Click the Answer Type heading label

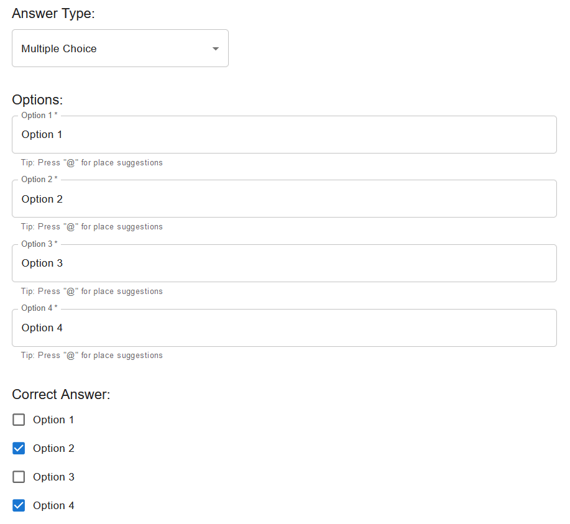tap(53, 14)
